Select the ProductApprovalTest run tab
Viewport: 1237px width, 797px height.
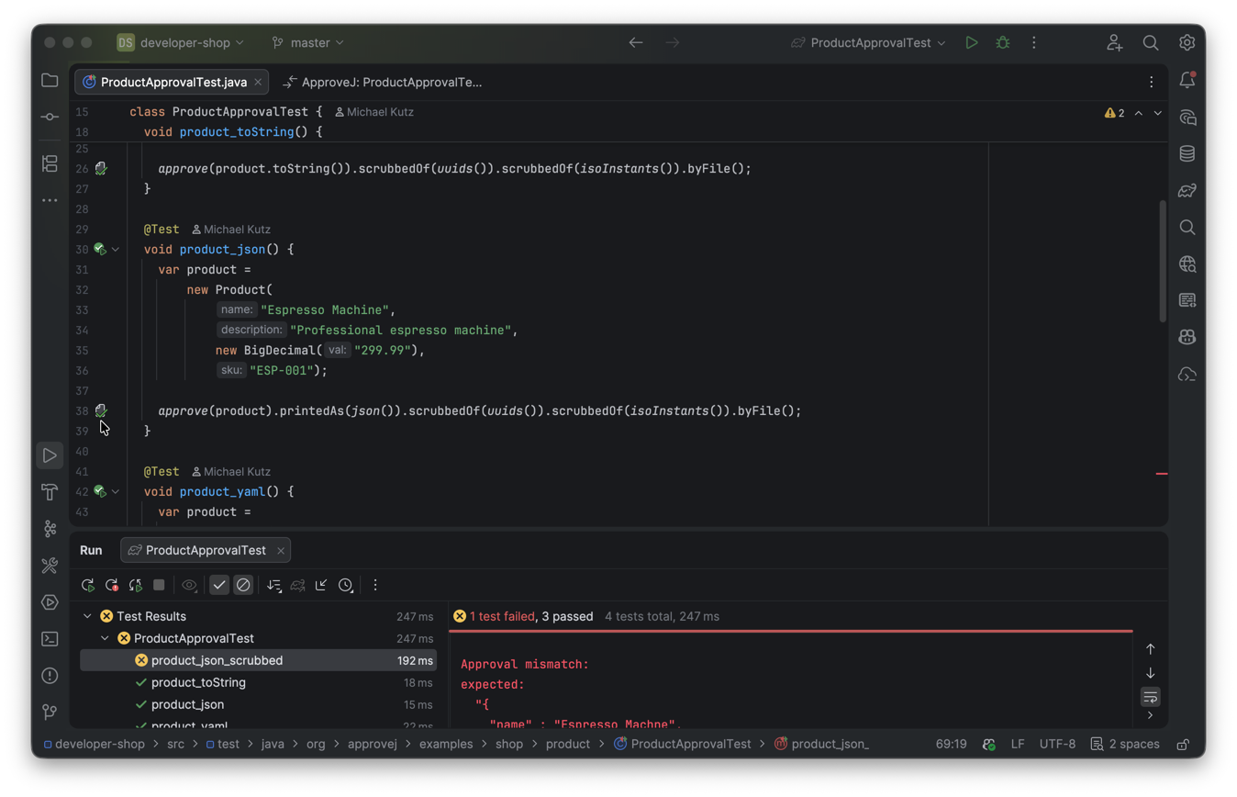point(206,550)
